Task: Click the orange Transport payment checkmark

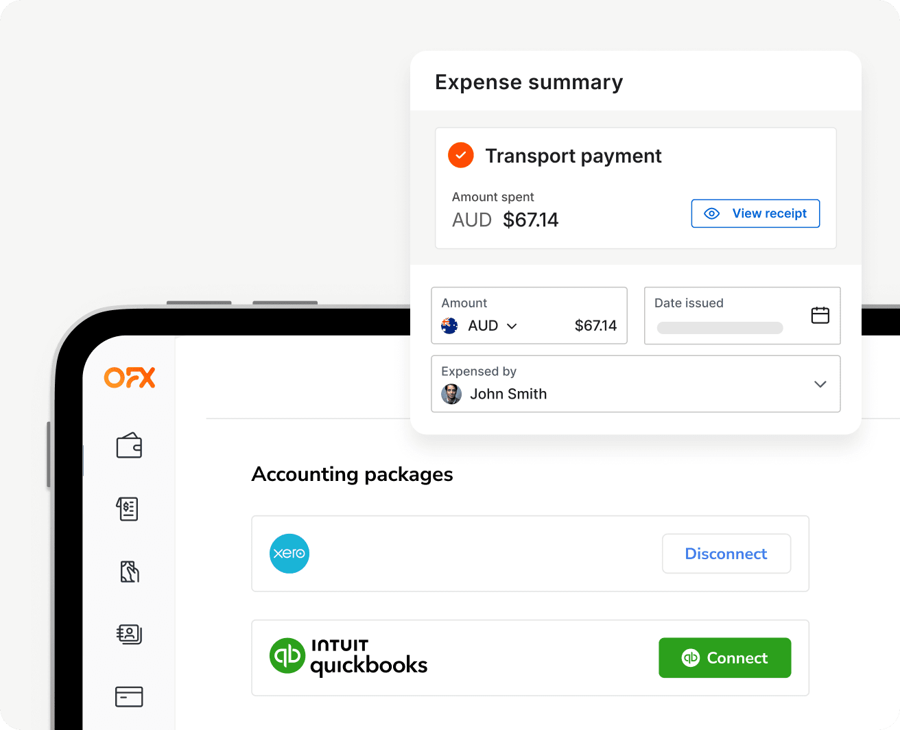Action: click(x=461, y=155)
